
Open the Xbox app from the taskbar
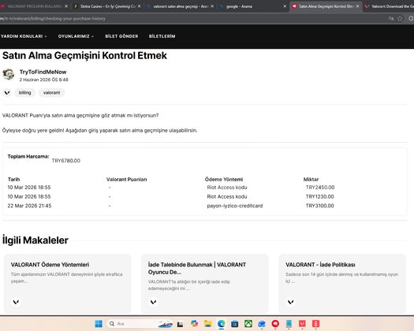pos(248,324)
